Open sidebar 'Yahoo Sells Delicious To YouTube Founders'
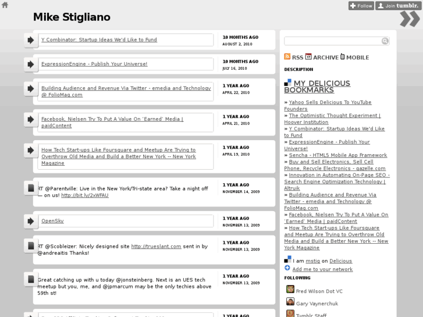Image resolution: width=423 pixels, height=317 pixels. tap(328, 105)
